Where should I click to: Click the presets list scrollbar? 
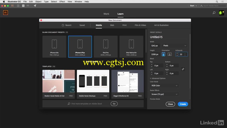click(x=146, y=41)
